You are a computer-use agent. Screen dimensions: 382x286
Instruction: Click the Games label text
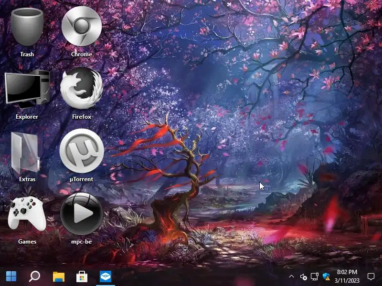[27, 242]
